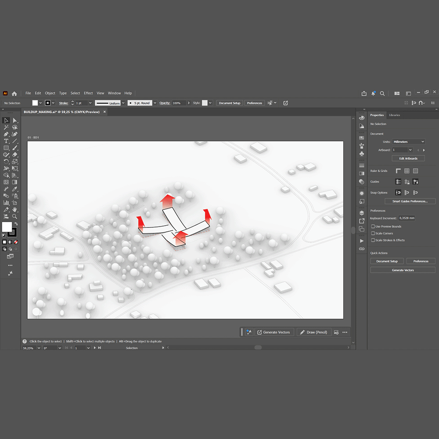Activate the Type tool
Viewport: 439px width, 439px height.
(x=6, y=141)
